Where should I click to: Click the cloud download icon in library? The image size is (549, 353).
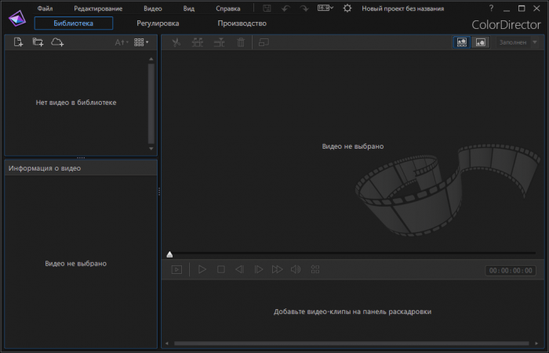pos(56,42)
